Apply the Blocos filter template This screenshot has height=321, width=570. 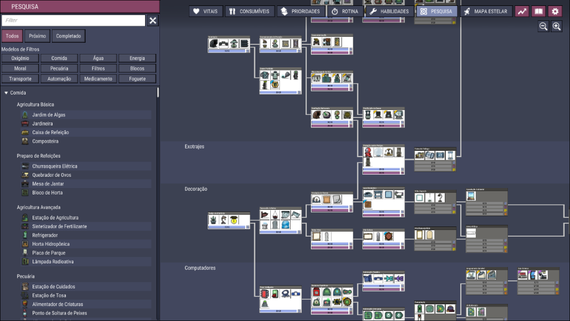[x=137, y=68]
